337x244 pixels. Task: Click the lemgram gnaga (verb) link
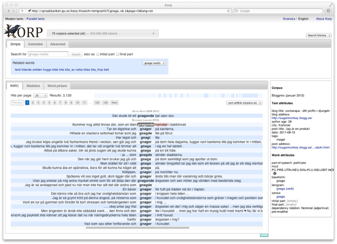285,189
